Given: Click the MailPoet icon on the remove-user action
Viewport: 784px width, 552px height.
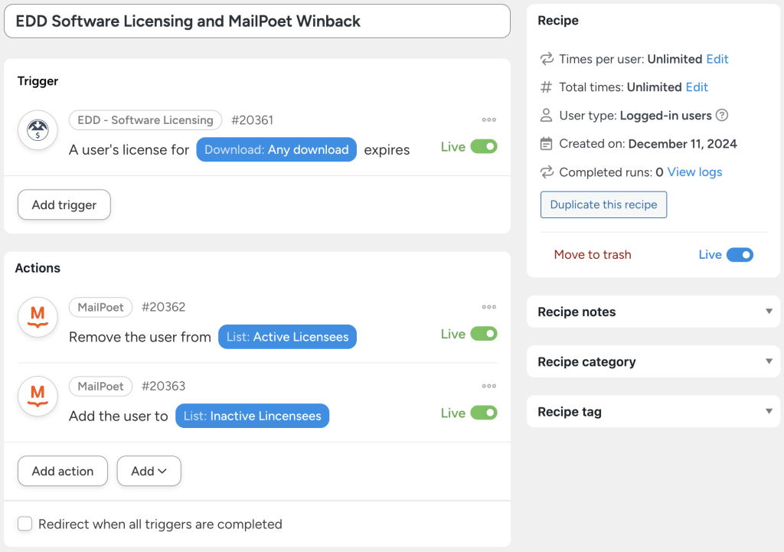Looking at the screenshot, I should 37,317.
